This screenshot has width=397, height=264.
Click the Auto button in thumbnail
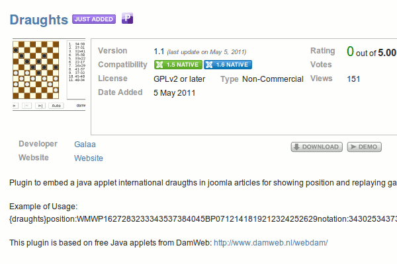[x=56, y=106]
